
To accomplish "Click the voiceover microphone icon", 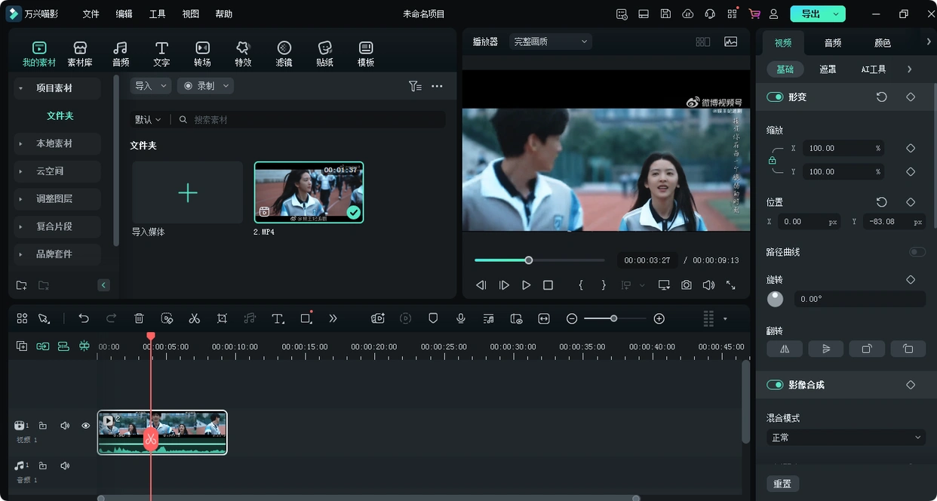I will (x=460, y=318).
